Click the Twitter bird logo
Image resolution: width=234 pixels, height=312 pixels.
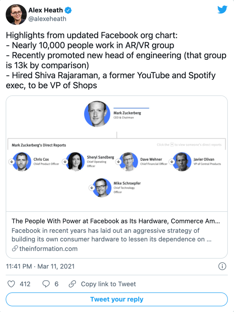coord(222,9)
